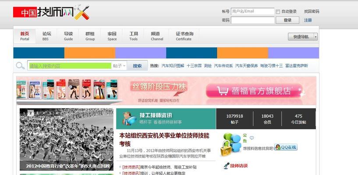This screenshot has height=175, width=358.
Task: Open the 家园 Space tab
Action: [x=112, y=36]
